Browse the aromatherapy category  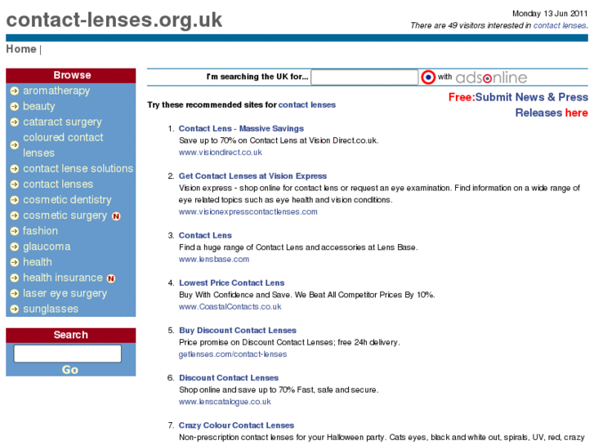click(56, 91)
